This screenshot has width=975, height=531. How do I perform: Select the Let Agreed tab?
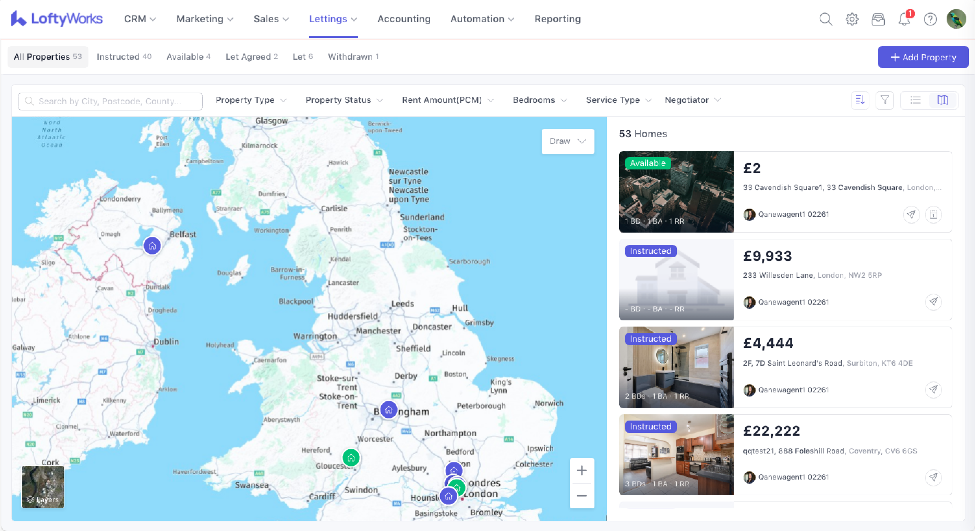coord(251,57)
